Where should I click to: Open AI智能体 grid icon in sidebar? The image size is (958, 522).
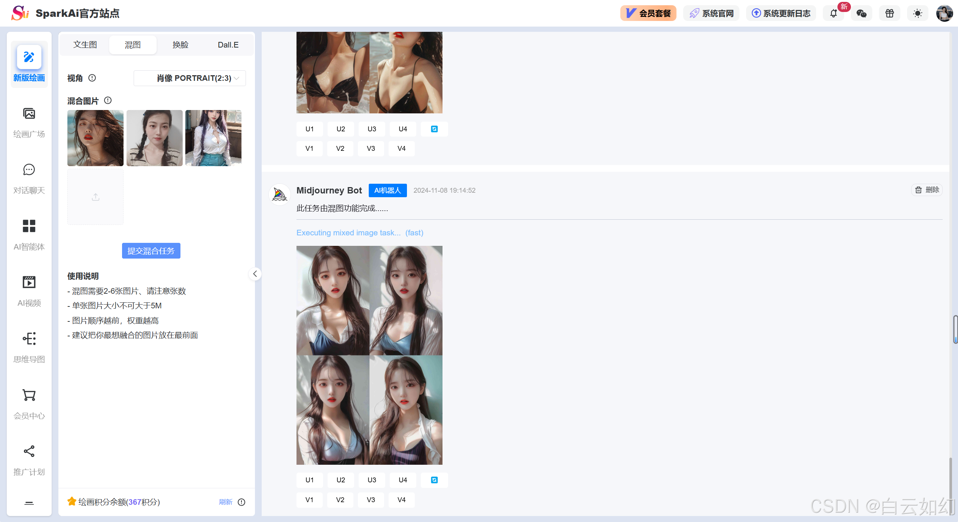point(29,226)
